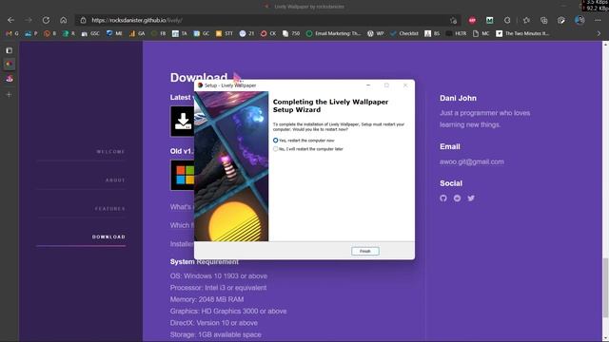Open the Email Marketing bookmark
This screenshot has width=609, height=342.
tap(333, 34)
